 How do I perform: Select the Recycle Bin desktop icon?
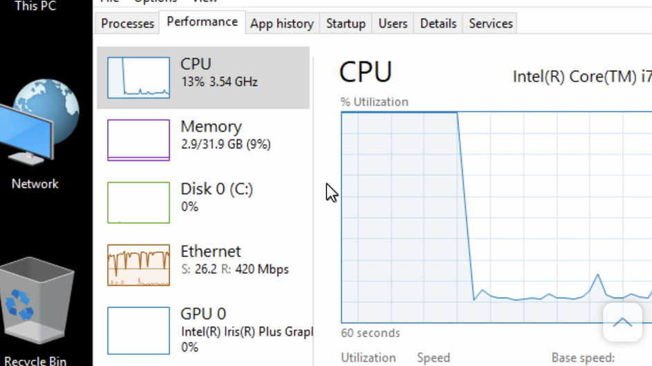[x=36, y=304]
